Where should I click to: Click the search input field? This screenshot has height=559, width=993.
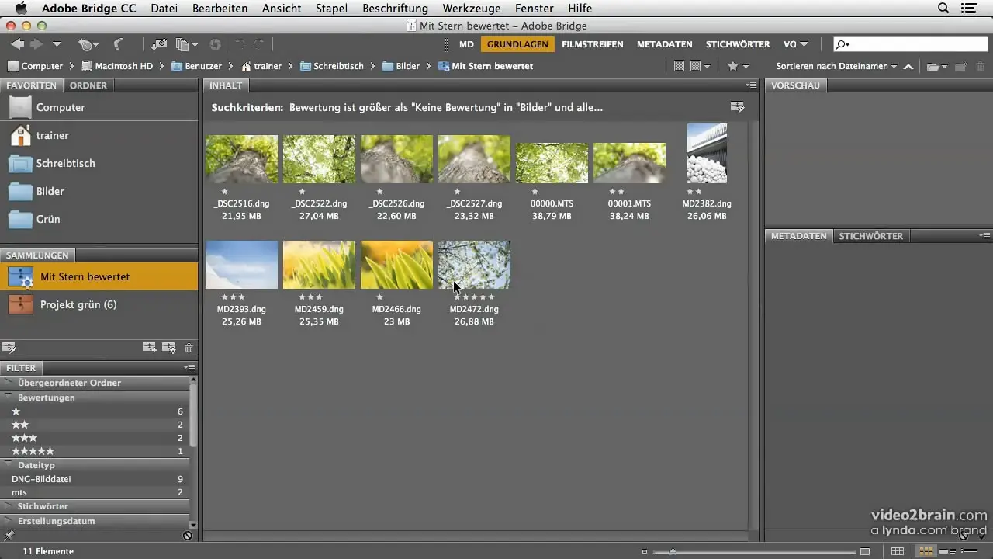click(910, 44)
